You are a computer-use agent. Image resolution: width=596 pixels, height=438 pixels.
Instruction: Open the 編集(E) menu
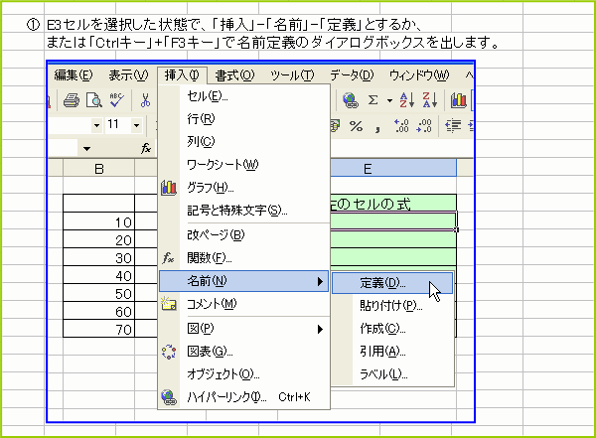point(73,75)
